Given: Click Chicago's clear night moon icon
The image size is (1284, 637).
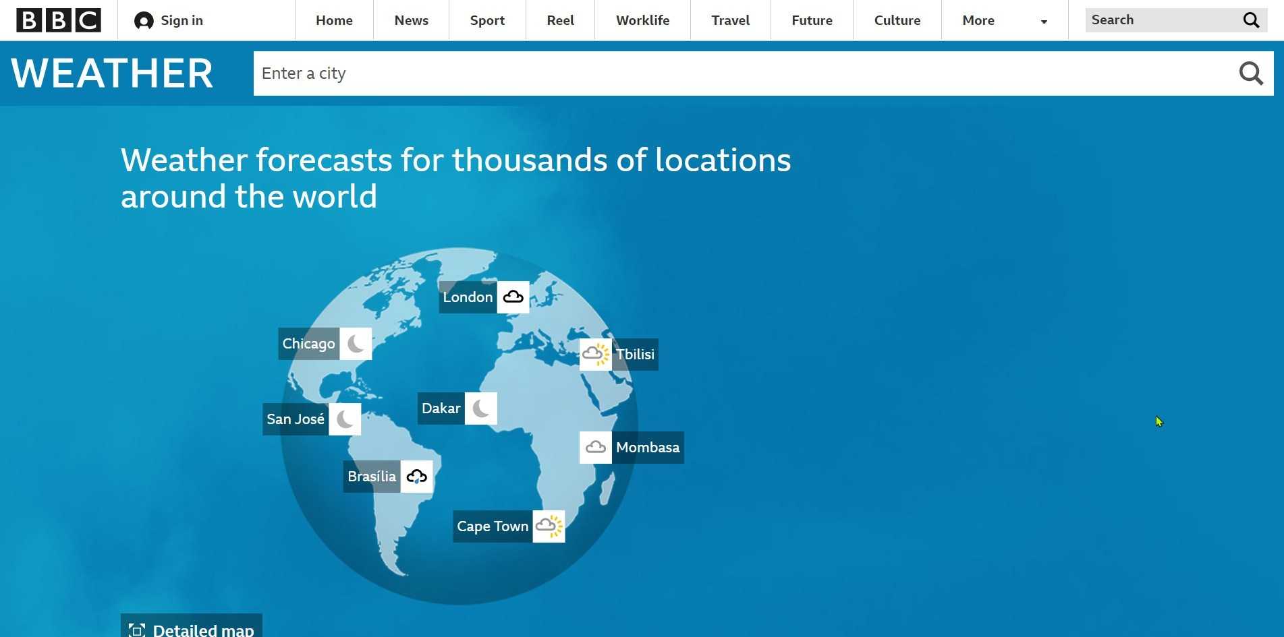Looking at the screenshot, I should click(356, 344).
